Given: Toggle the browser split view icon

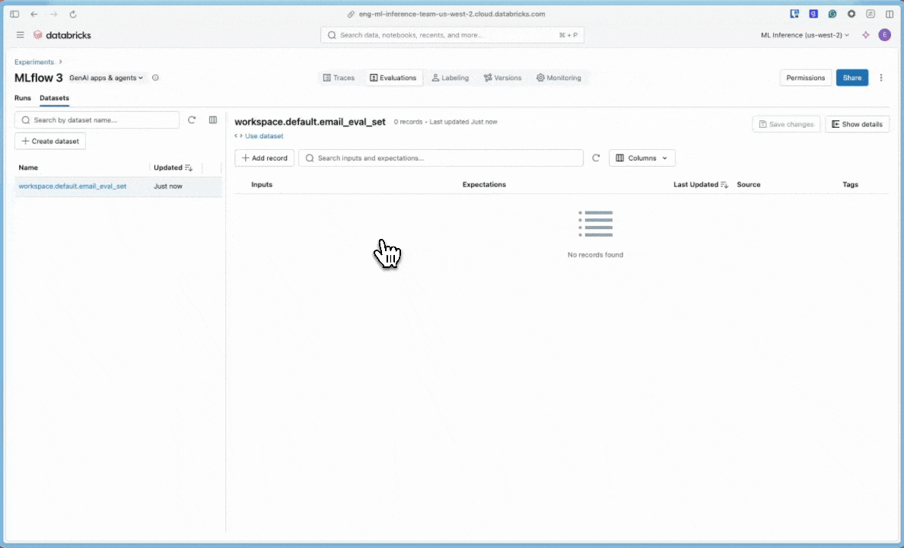Looking at the screenshot, I should (x=890, y=14).
